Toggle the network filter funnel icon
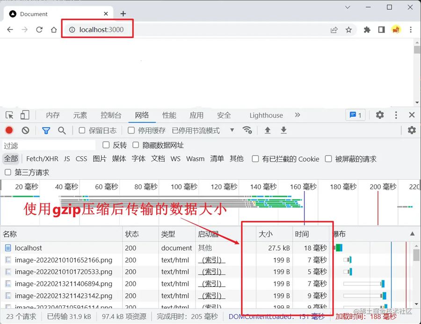This screenshot has width=421, height=324. [46, 131]
